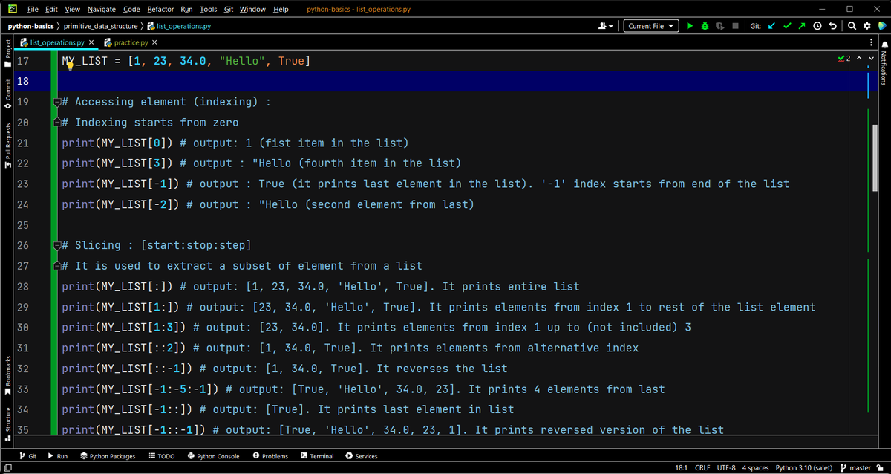Run the current file with green play icon

[690, 26]
